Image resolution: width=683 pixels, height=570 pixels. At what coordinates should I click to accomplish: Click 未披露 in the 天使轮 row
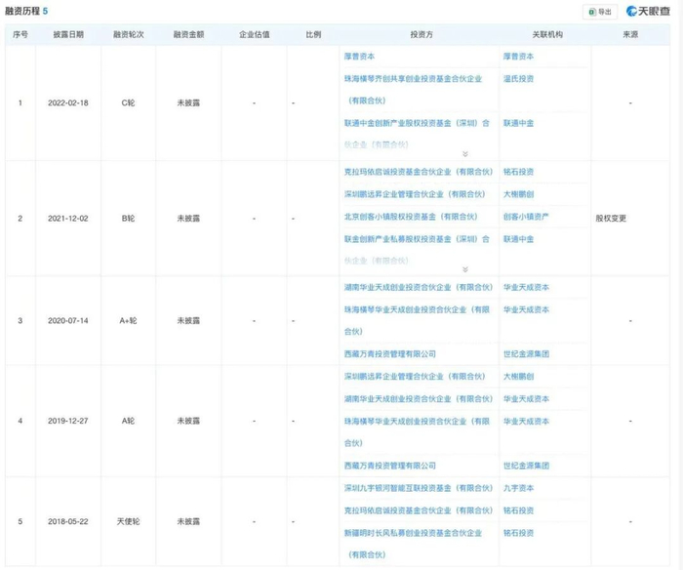click(188, 521)
